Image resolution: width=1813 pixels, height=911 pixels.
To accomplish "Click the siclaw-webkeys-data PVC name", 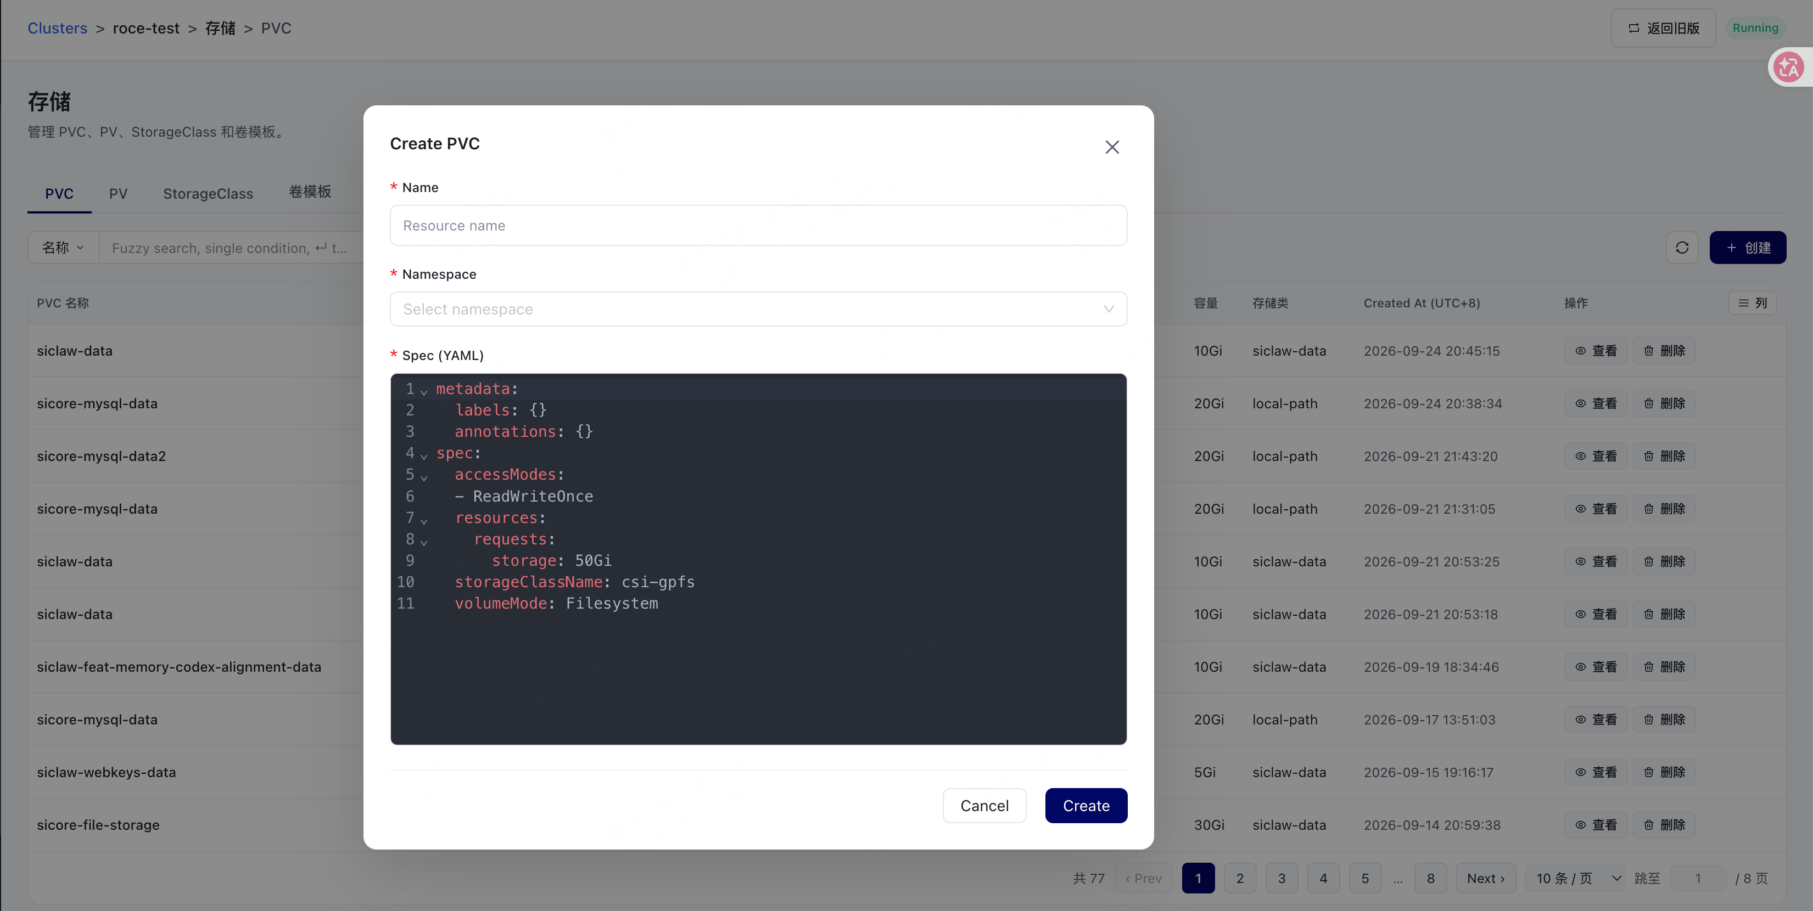I will (107, 772).
